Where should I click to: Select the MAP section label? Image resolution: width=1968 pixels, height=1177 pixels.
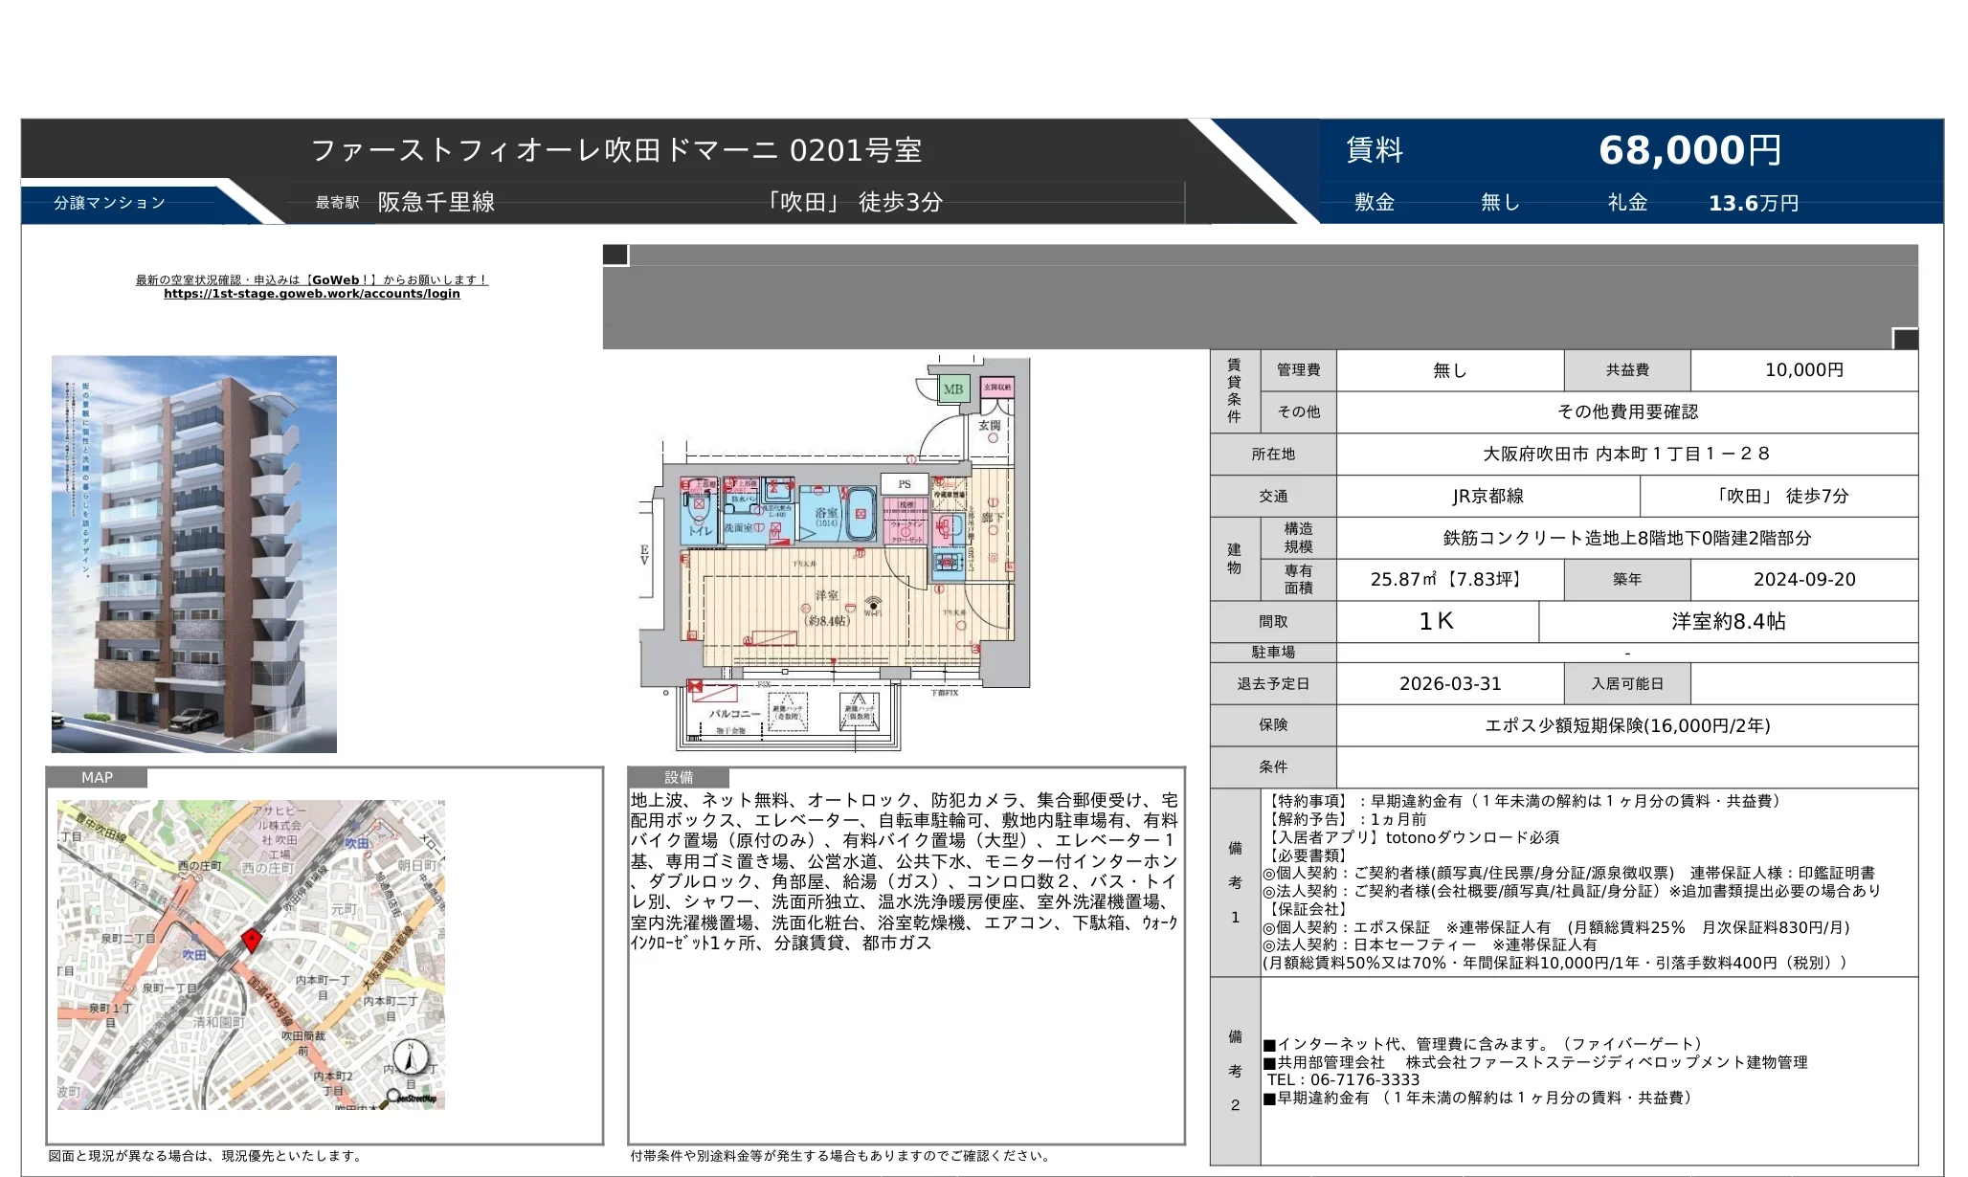[x=97, y=778]
